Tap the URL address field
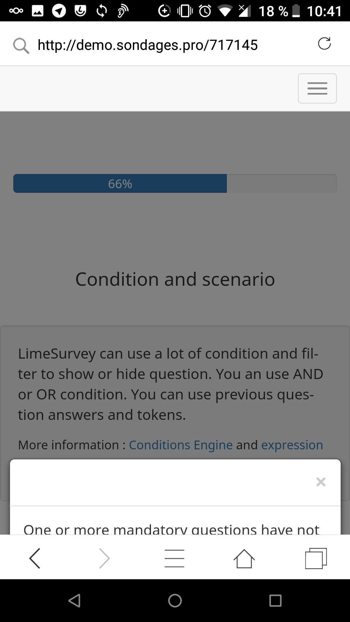350x622 pixels. [147, 45]
